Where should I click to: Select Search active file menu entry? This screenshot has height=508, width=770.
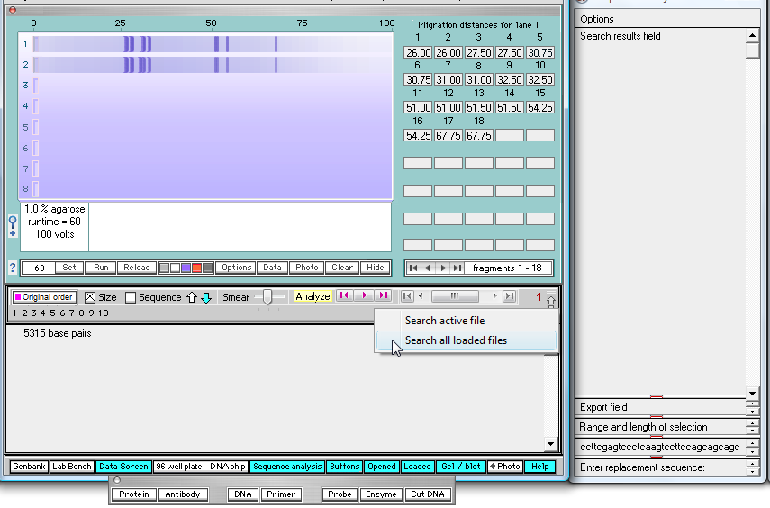444,321
